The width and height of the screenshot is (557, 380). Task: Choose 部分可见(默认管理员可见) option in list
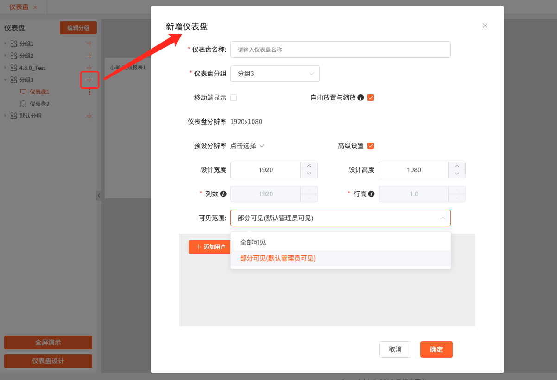click(x=278, y=258)
